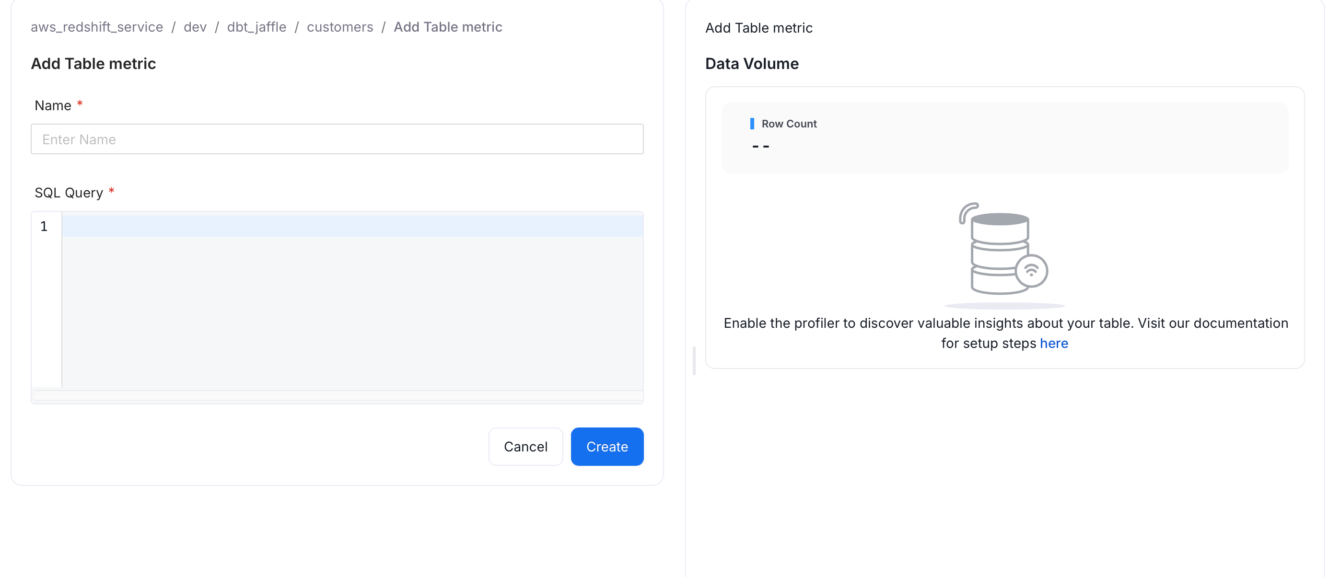Open dbt_jaffle schema breadcrumb
The width and height of the screenshot is (1329, 577).
coord(256,27)
